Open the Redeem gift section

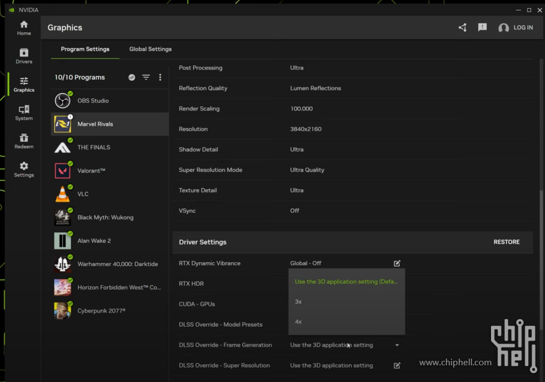(23, 141)
